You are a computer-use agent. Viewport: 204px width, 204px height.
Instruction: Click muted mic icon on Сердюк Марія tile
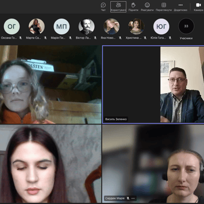click(128, 198)
